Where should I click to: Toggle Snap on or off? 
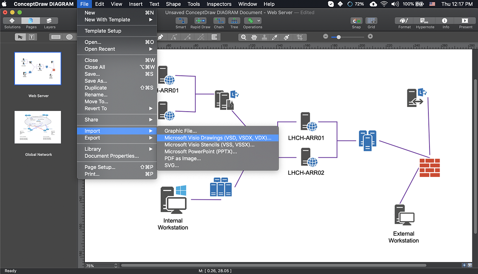tap(356, 21)
